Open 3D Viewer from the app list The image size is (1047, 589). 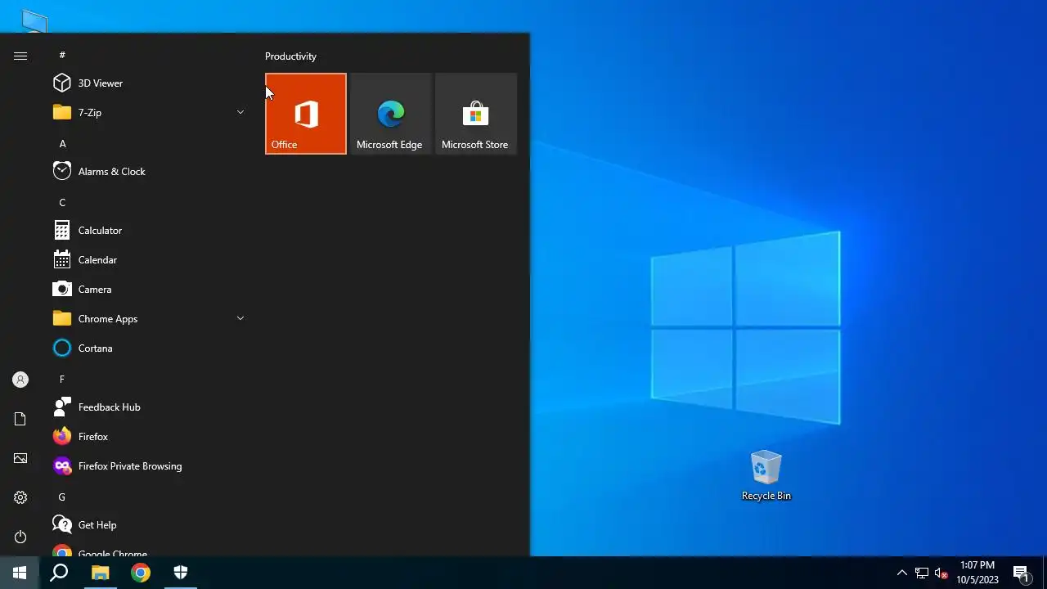click(x=149, y=83)
